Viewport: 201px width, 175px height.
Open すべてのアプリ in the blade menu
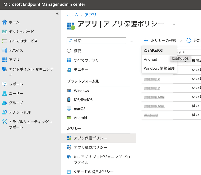point(83,60)
